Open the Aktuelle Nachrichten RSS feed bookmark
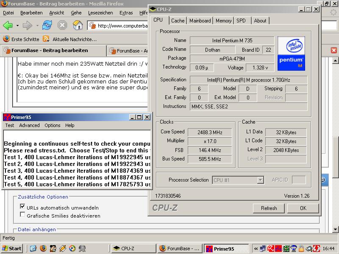Image resolution: width=339 pixels, height=254 pixels. pyautogui.click(x=70, y=39)
